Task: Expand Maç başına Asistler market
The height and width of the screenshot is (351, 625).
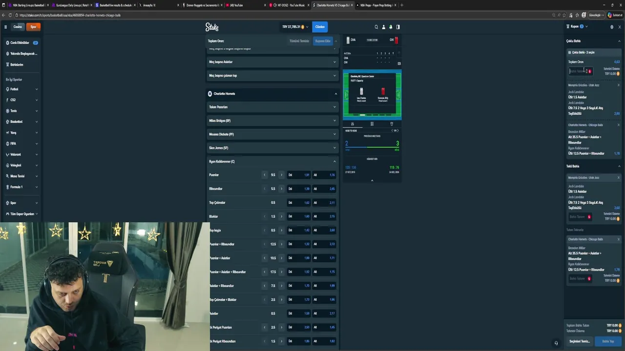Action: pyautogui.click(x=272, y=62)
